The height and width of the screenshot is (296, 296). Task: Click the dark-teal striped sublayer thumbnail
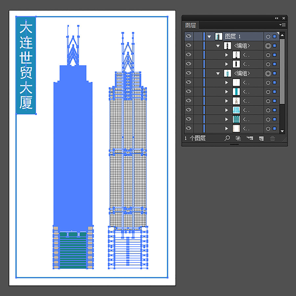coord(236,119)
